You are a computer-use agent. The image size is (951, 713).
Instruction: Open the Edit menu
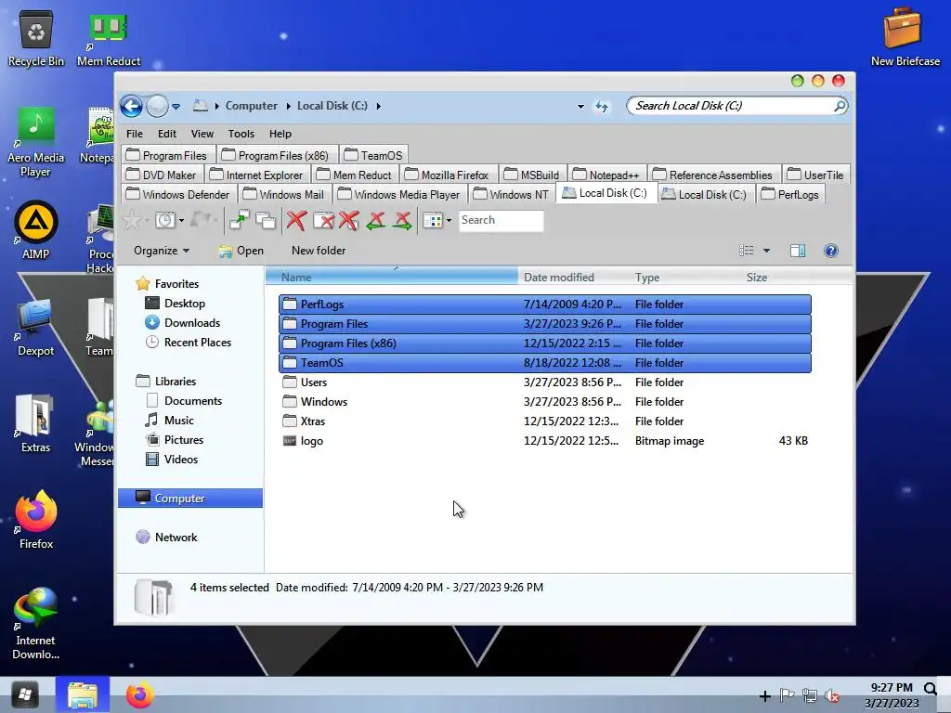point(167,134)
